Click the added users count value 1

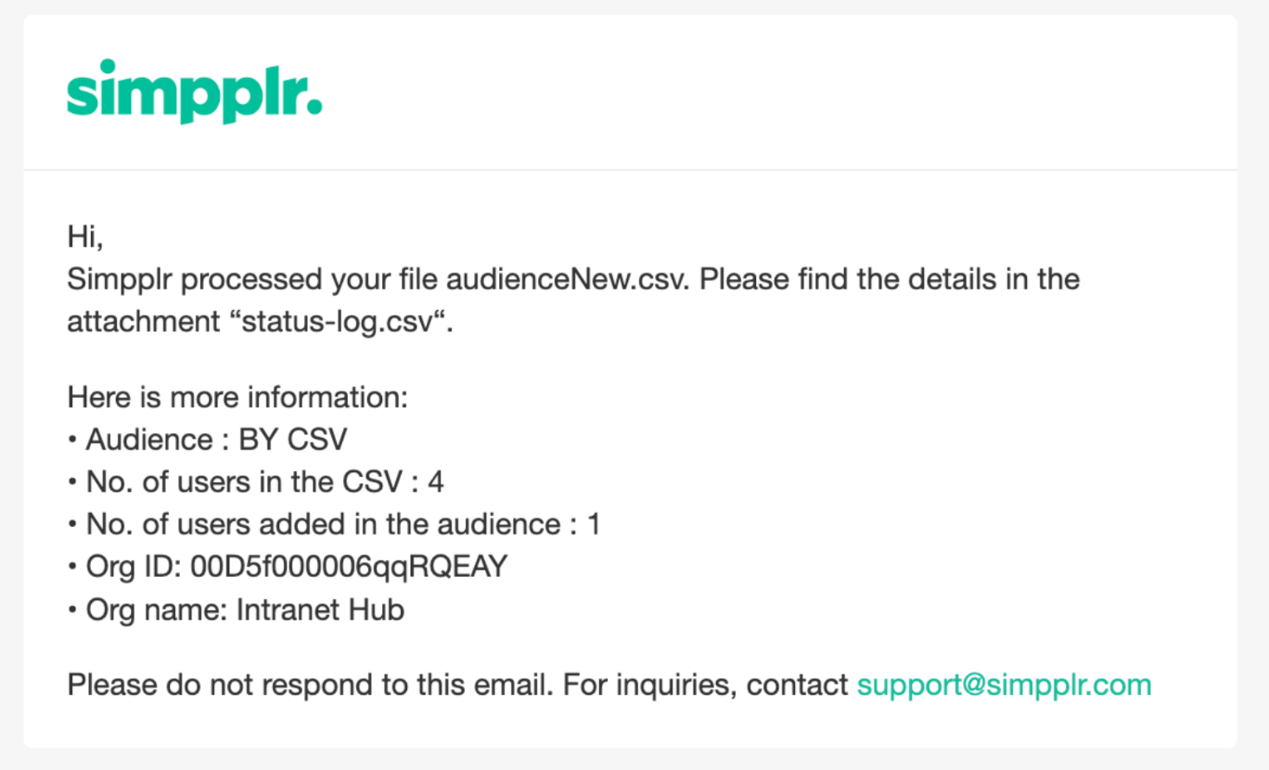click(594, 525)
